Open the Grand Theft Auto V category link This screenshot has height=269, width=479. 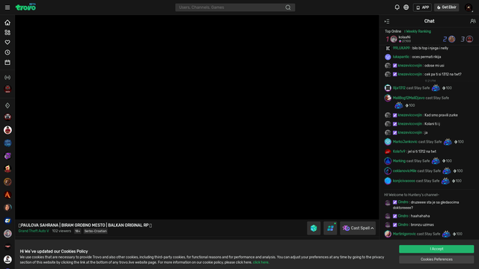click(x=34, y=231)
